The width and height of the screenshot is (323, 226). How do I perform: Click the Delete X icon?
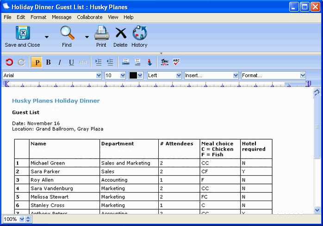(120, 33)
